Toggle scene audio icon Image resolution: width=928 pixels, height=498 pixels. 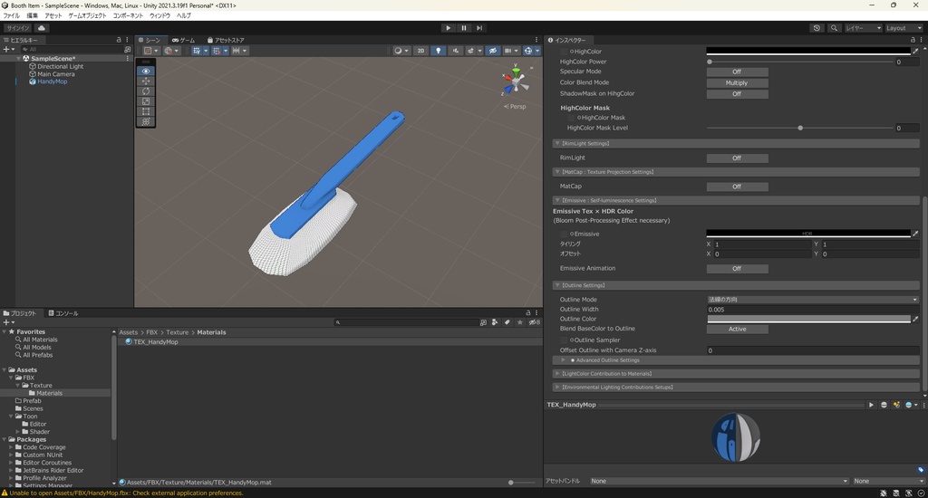(x=455, y=51)
